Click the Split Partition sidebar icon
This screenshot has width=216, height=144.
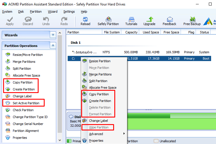8,68
